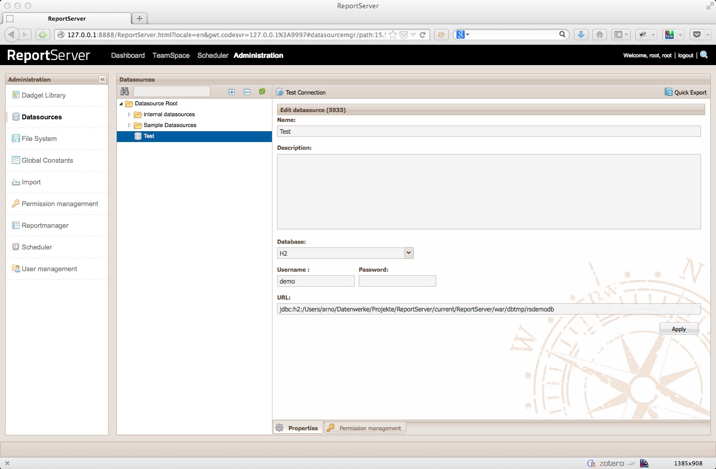The width and height of the screenshot is (716, 469).
Task: Click browser back button
Action: [x=11, y=35]
